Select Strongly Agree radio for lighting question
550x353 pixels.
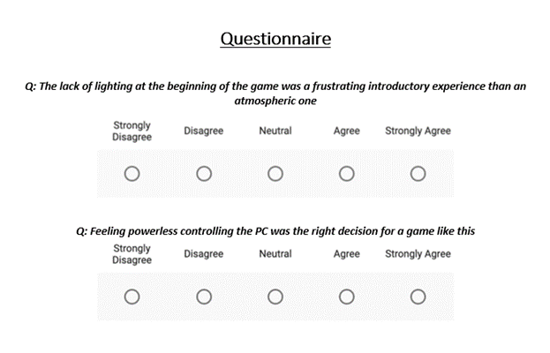[x=418, y=173]
